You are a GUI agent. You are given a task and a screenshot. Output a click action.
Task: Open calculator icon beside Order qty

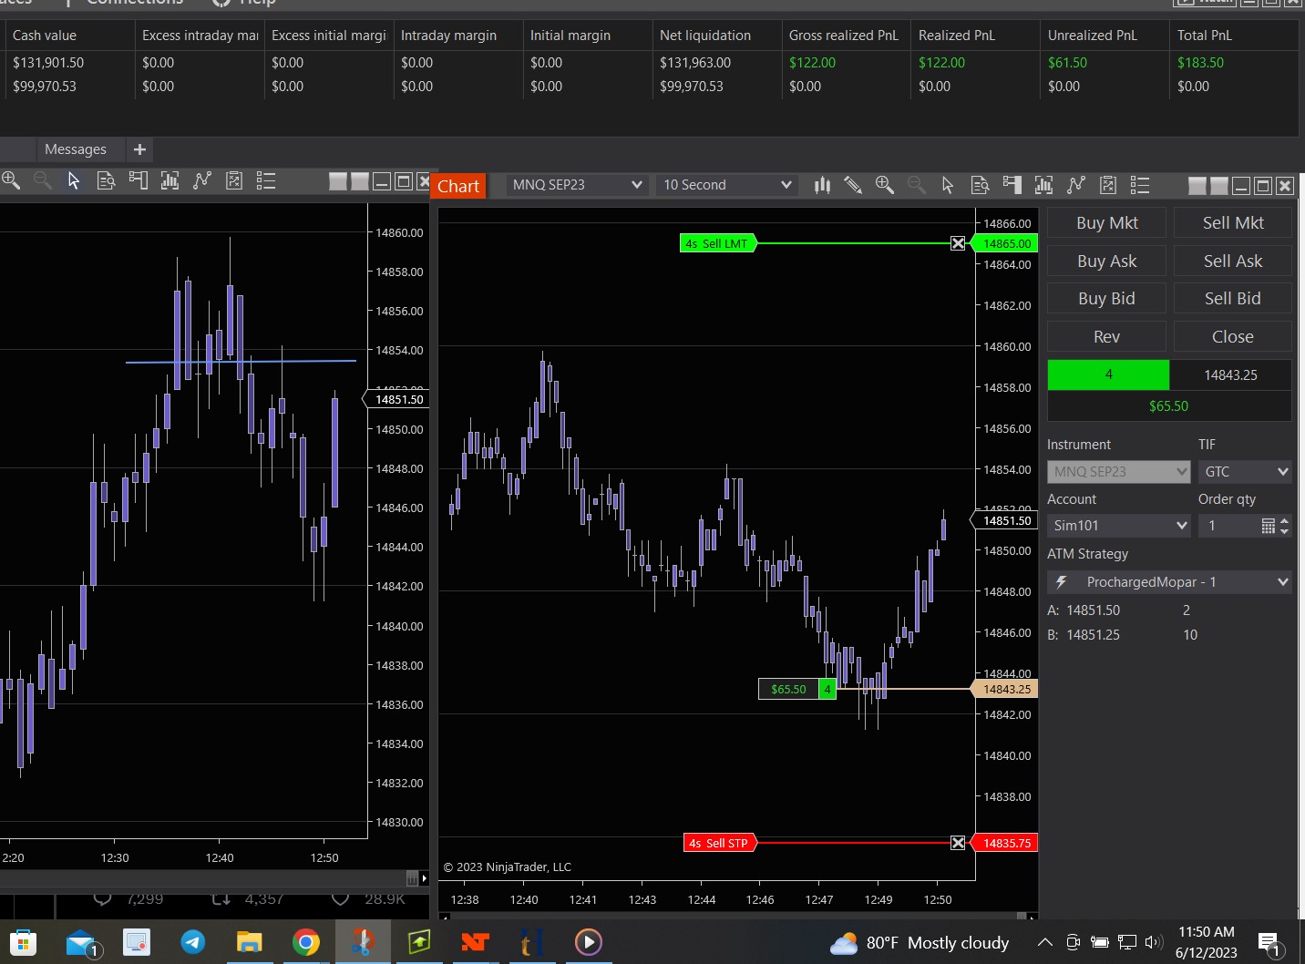(1268, 526)
